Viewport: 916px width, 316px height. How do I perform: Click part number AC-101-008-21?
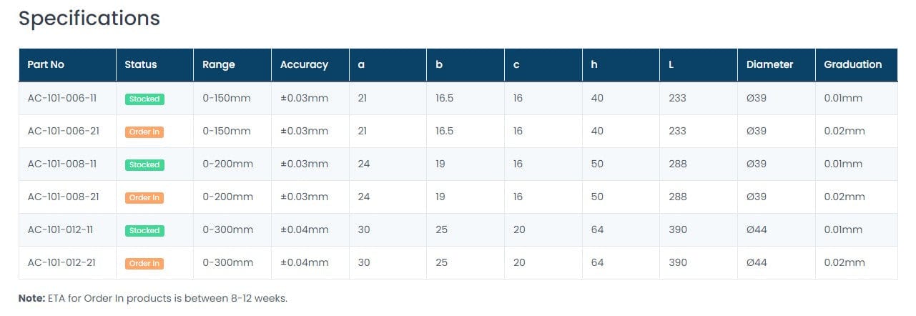click(61, 197)
